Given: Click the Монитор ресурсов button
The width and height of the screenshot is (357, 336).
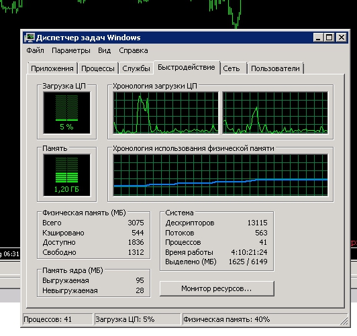Looking at the screenshot, I should 217,288.
